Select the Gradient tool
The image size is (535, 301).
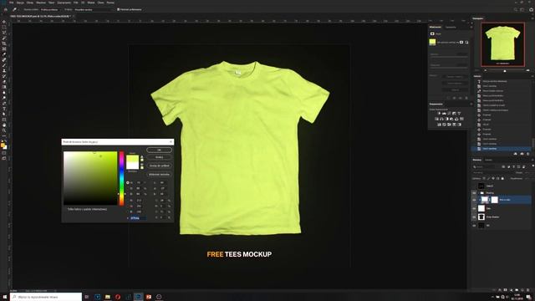[x=4, y=87]
